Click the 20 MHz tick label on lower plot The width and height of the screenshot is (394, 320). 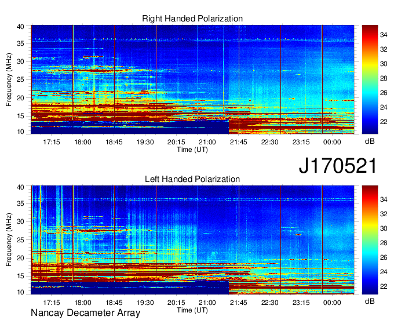click(20, 258)
